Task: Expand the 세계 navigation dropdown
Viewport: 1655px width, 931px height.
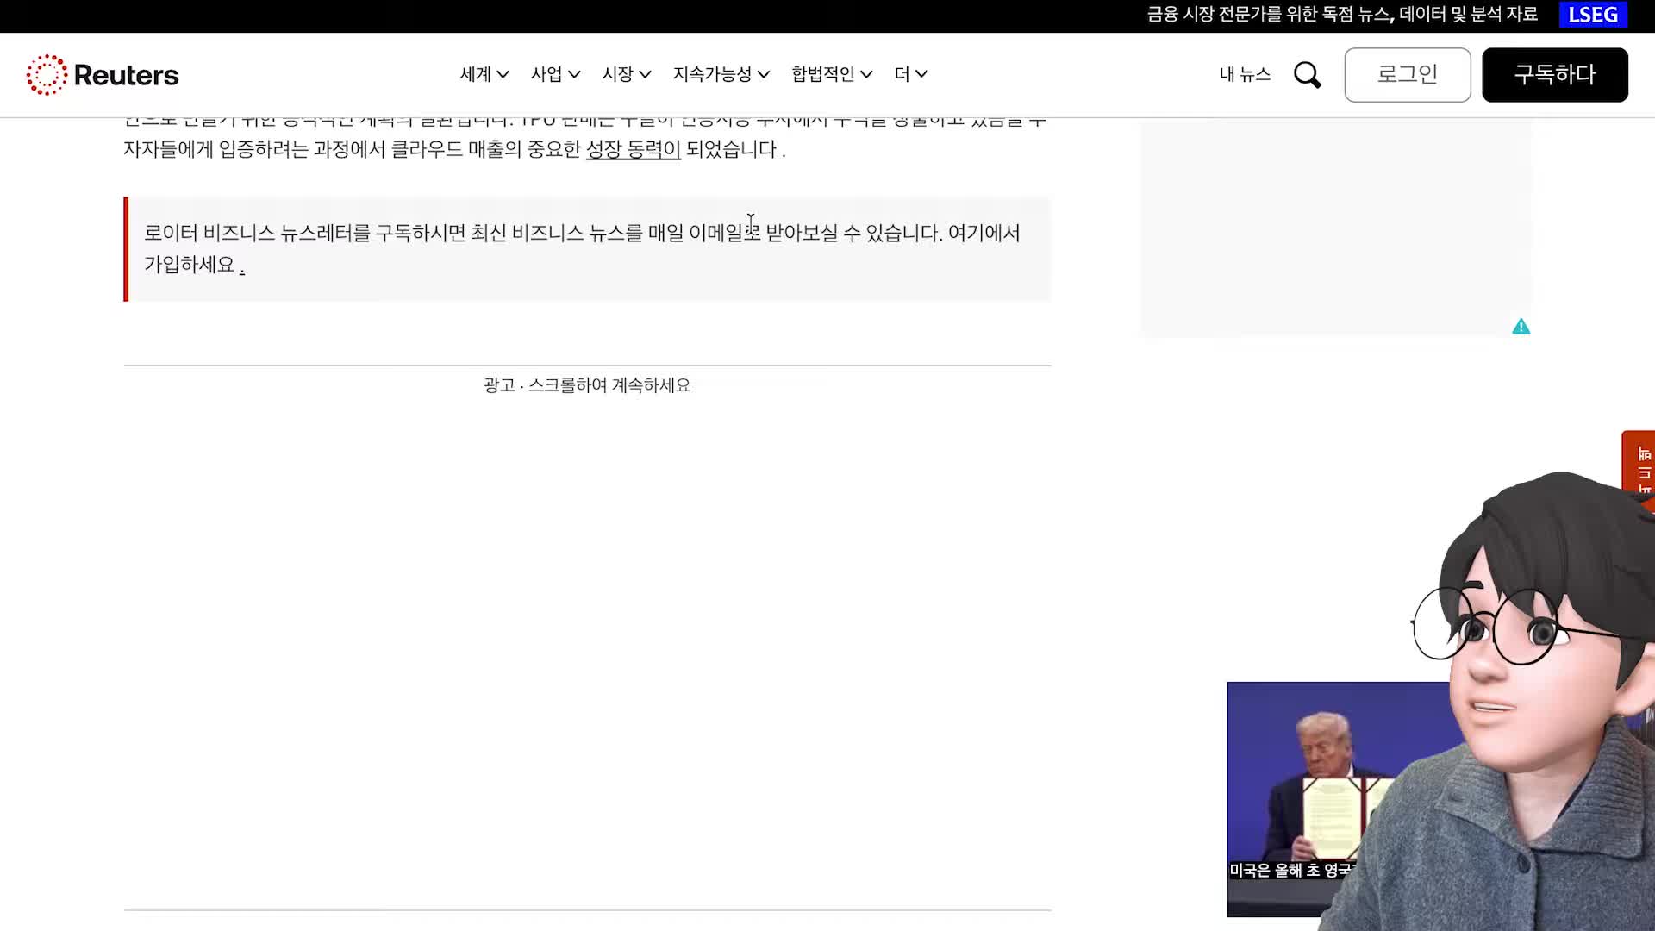Action: tap(484, 74)
